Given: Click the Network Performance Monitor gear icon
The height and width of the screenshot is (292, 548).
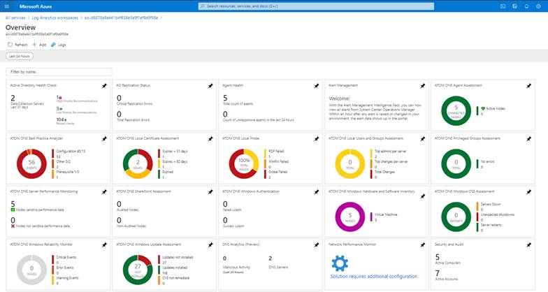Looking at the screenshot, I should point(340,263).
